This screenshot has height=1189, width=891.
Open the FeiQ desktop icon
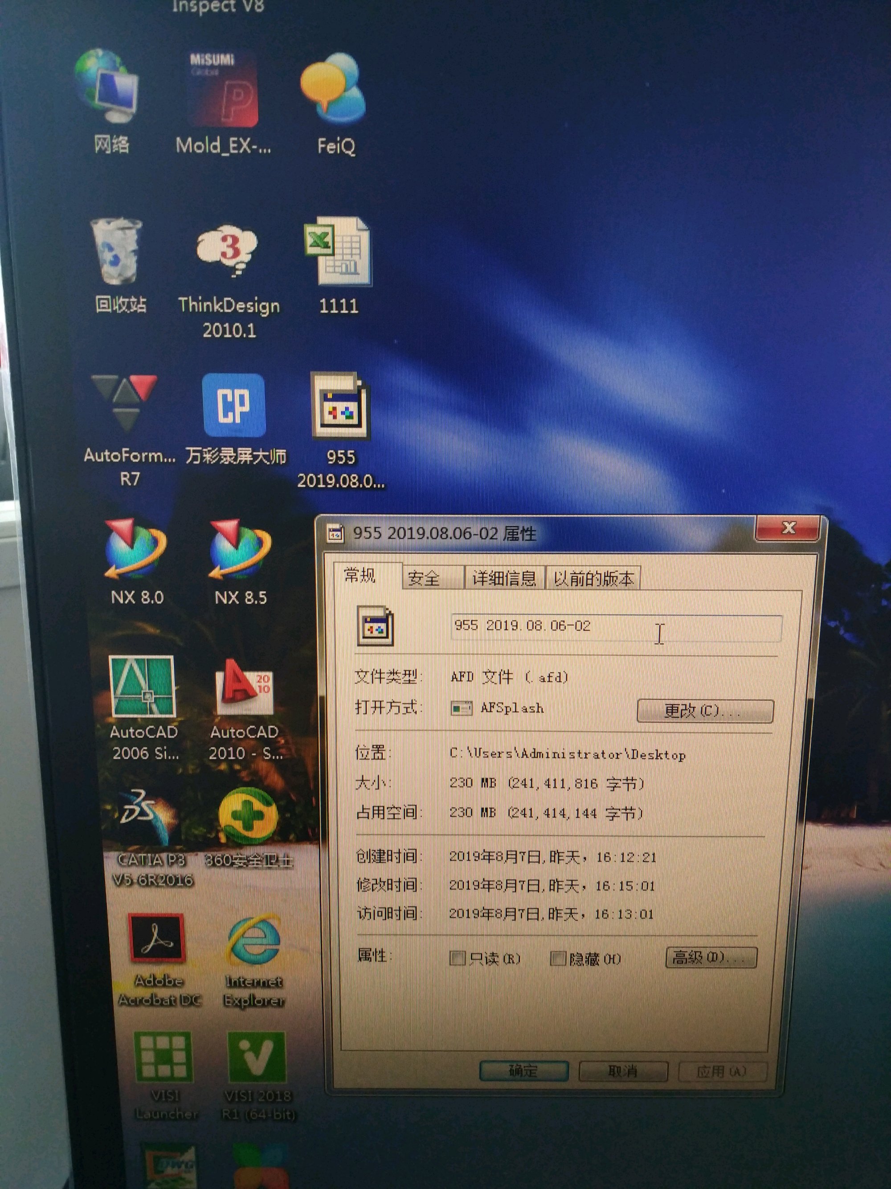pyautogui.click(x=333, y=91)
